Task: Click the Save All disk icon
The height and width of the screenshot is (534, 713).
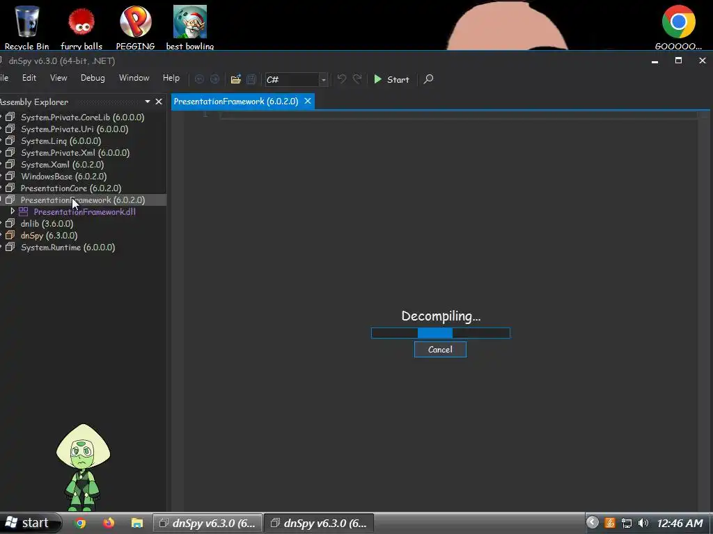Action: pyautogui.click(x=251, y=79)
